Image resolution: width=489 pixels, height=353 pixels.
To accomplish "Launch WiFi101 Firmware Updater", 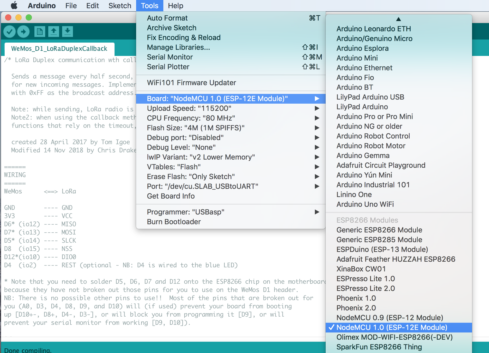I will click(231, 83).
